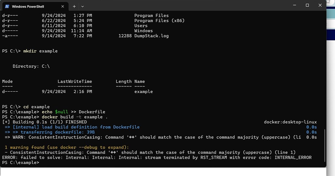Close the Windows PowerShell tab
Viewport: 335px width, 176px height.
[62, 7]
